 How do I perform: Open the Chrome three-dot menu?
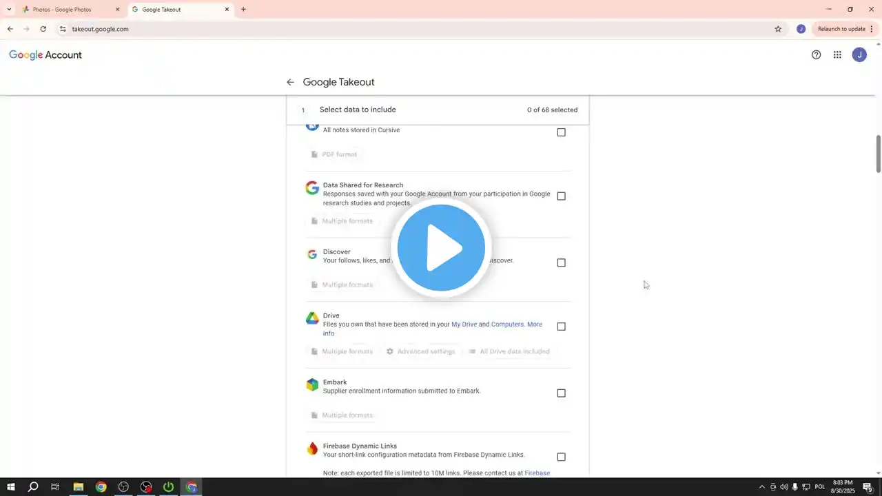pos(872,29)
